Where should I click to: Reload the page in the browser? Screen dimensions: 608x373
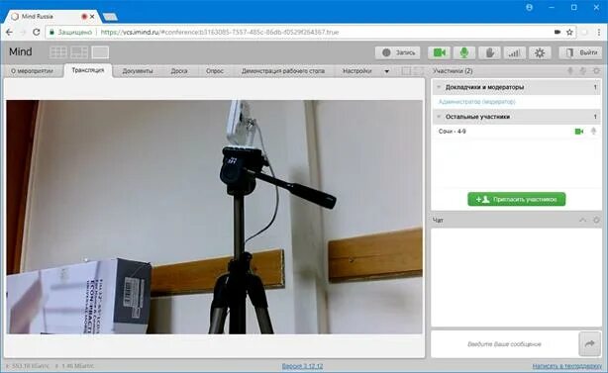pos(36,32)
